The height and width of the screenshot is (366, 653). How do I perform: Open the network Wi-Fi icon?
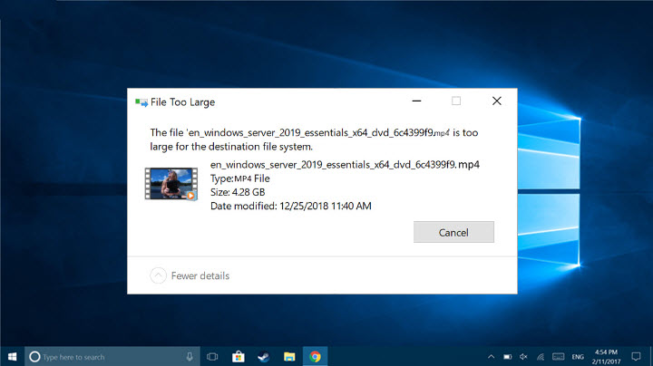coord(541,356)
